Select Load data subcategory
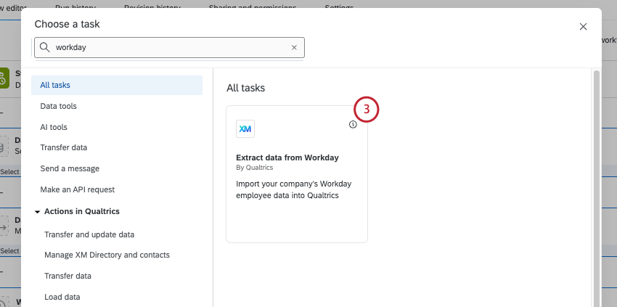The image size is (617, 307). 62,297
